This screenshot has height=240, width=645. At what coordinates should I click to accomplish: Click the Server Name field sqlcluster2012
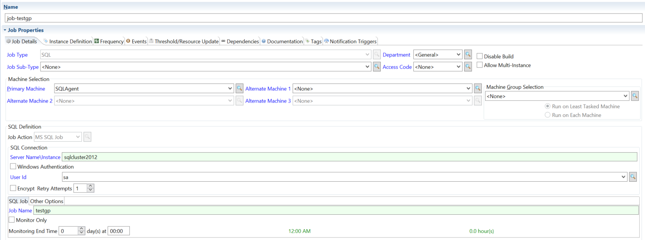pos(350,157)
